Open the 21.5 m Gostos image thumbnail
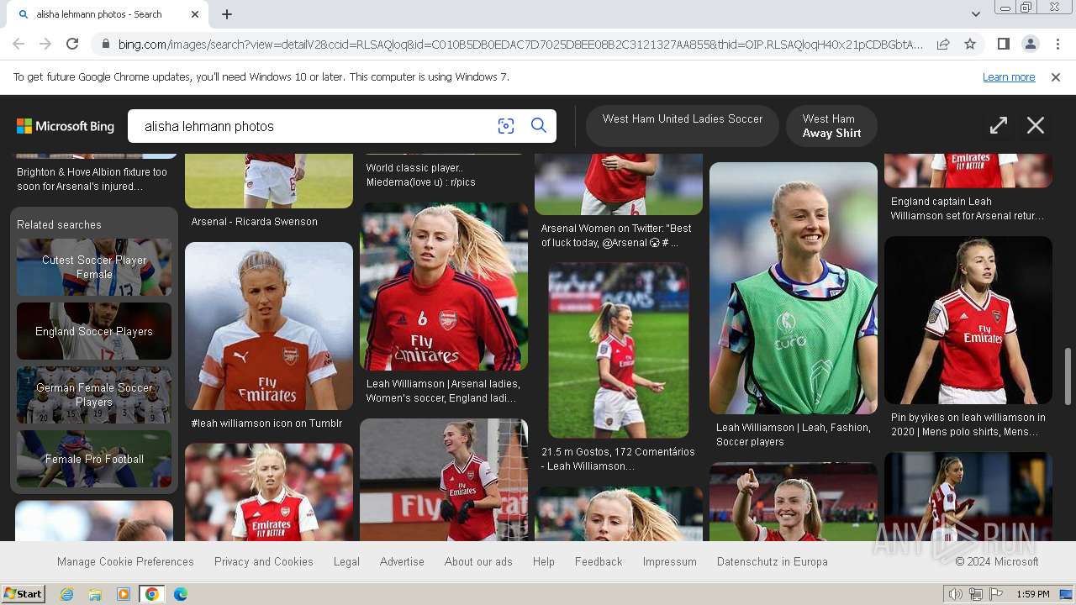This screenshot has width=1076, height=605. (619, 350)
